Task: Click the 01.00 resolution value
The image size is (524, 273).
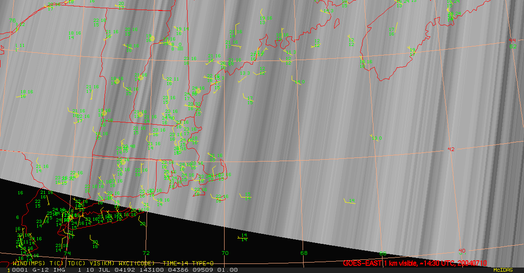Action: tap(228, 270)
